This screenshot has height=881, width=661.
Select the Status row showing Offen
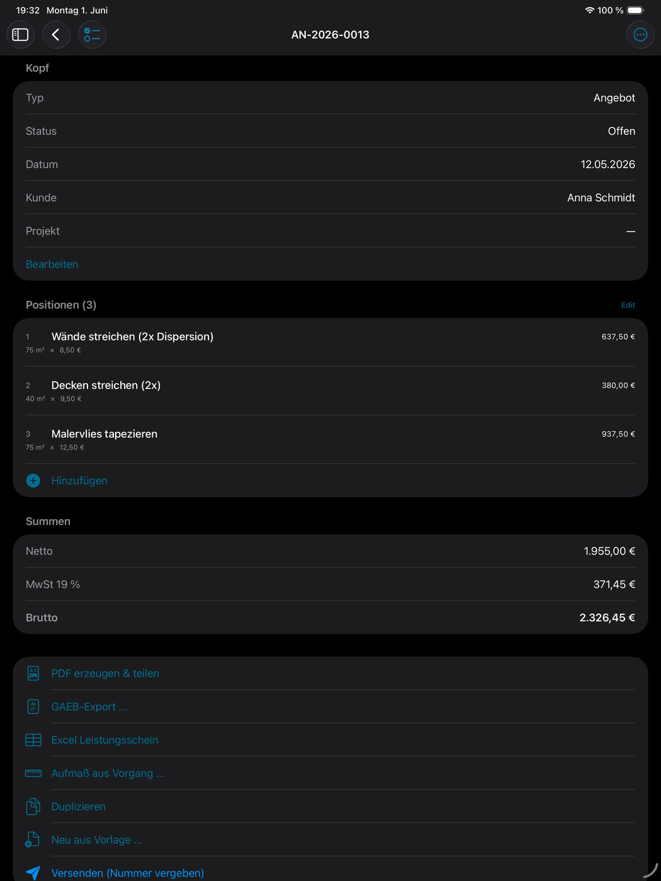[330, 131]
